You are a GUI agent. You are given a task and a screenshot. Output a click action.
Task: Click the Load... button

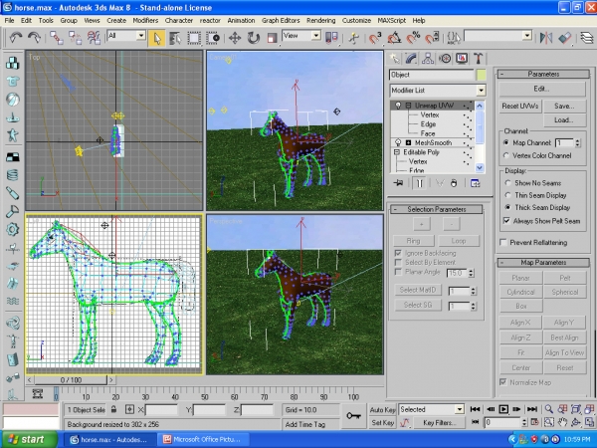[564, 120]
